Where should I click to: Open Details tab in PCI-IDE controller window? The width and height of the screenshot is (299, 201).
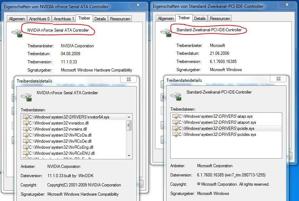click(200, 18)
